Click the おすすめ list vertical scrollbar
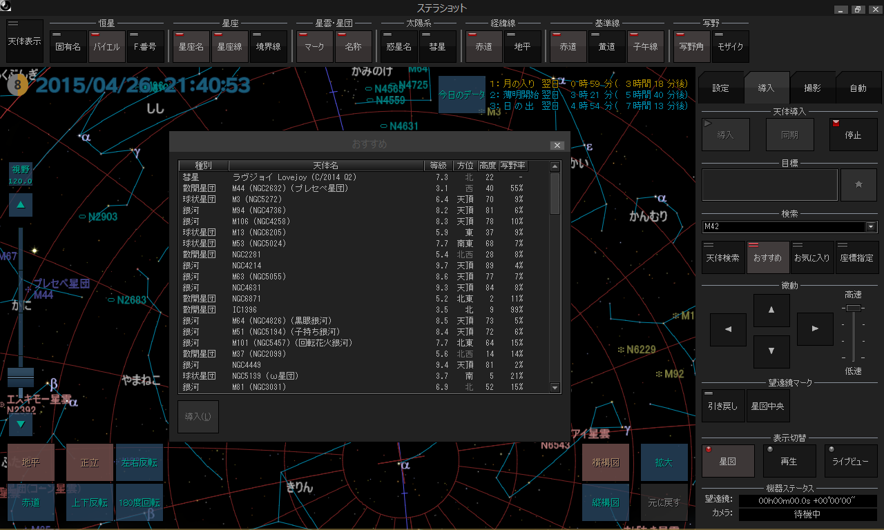The image size is (884, 530). pos(555,193)
